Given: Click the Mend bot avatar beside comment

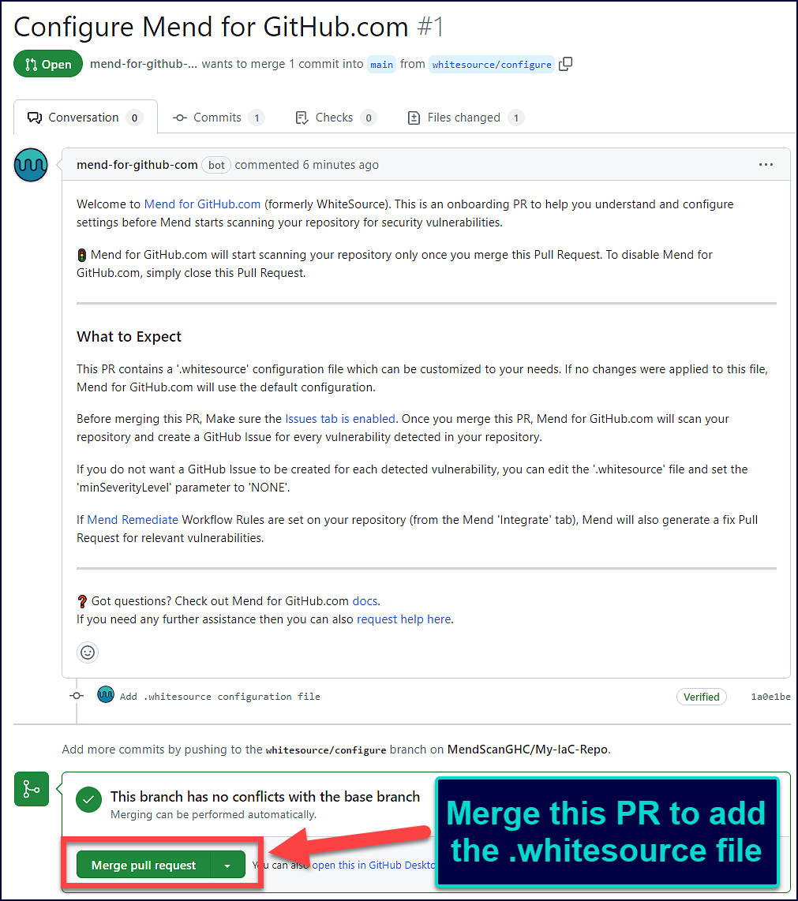Looking at the screenshot, I should tap(31, 166).
